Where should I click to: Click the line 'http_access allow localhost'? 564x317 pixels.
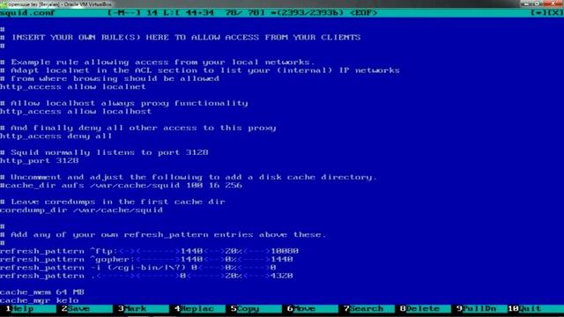(x=76, y=112)
